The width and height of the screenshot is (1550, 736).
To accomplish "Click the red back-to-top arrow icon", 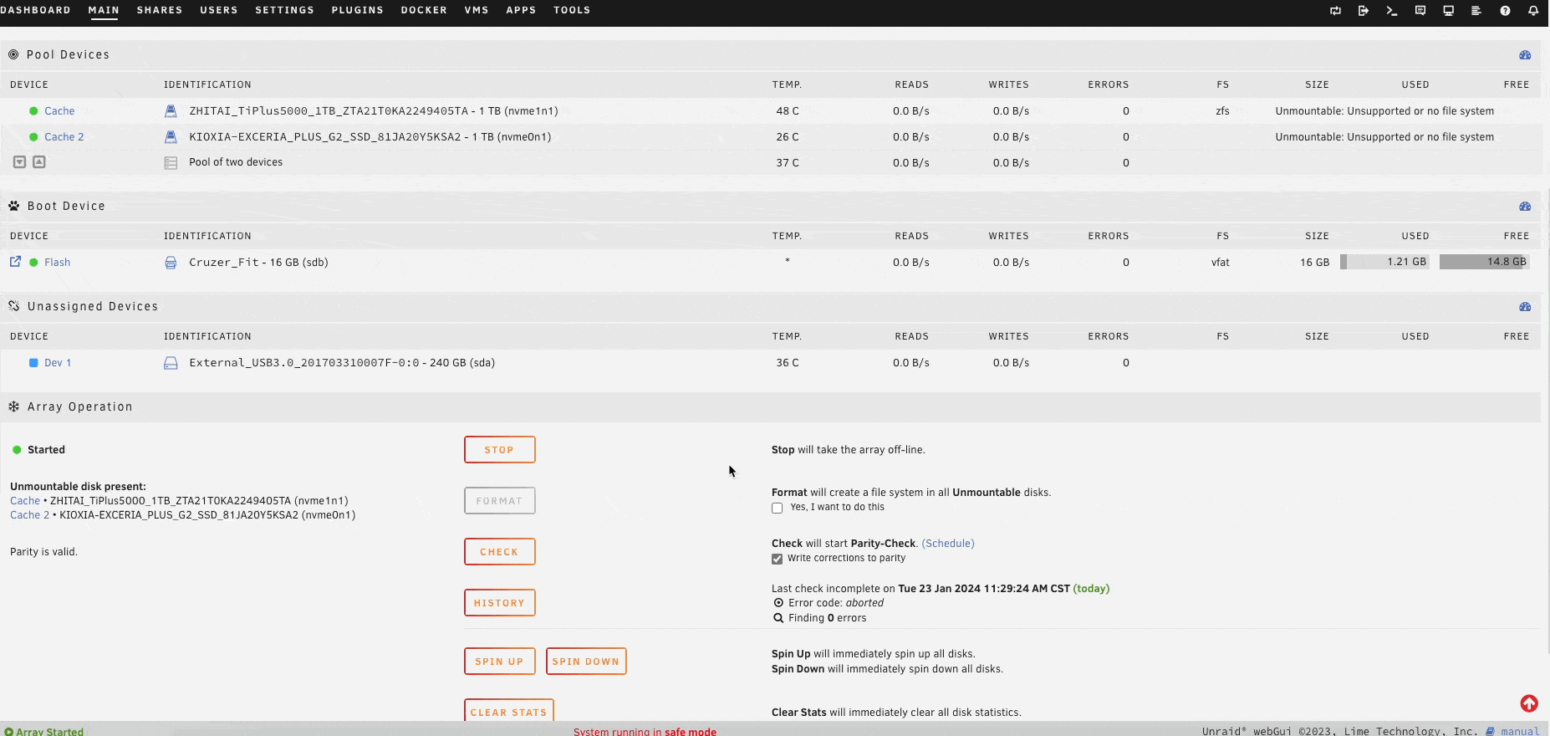I will click(1529, 703).
